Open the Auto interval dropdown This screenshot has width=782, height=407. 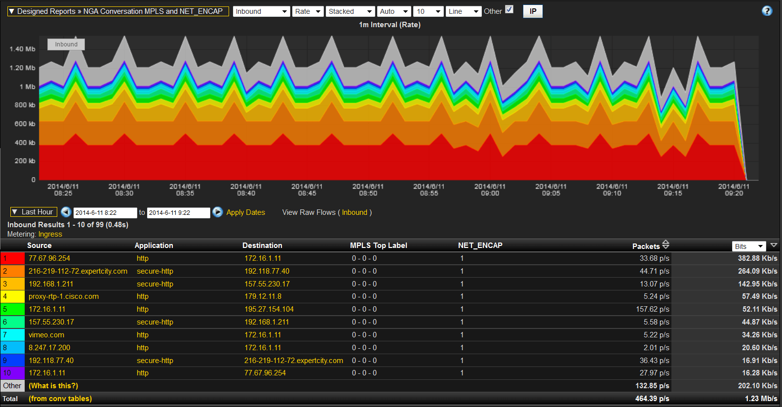tap(394, 11)
